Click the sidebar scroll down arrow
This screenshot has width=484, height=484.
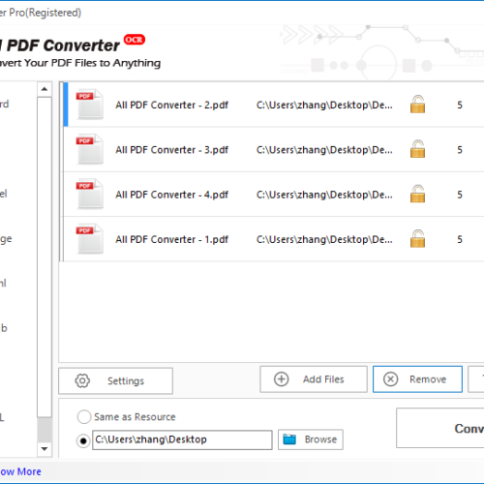coord(45,449)
